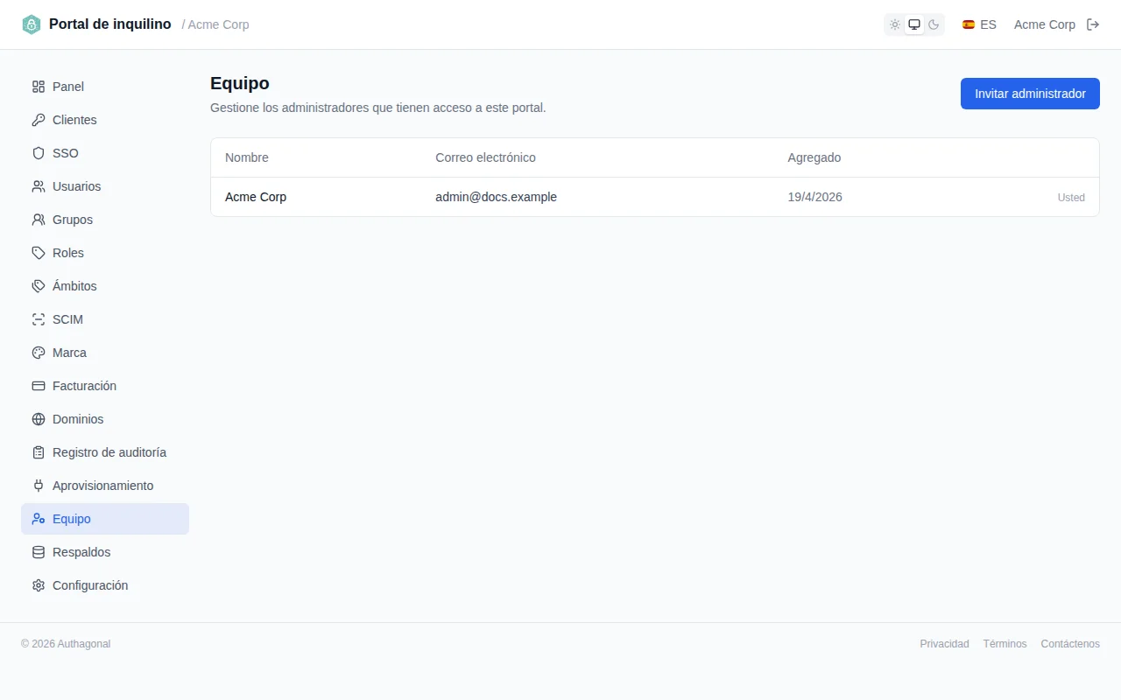Screen dimensions: 1121x700
Task: Click the scan-frame icon beside SCIM
Action: [39, 319]
